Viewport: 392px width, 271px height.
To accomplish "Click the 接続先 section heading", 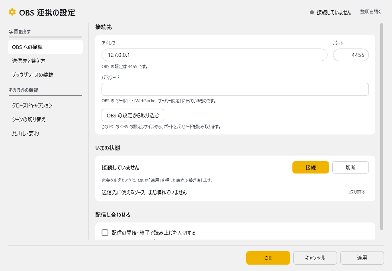I will pos(103,27).
